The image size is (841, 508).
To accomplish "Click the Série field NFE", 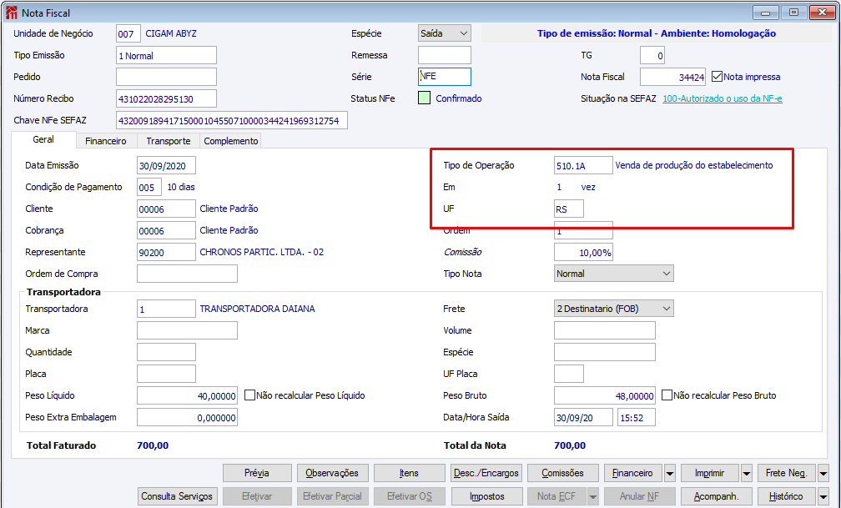I will click(x=445, y=77).
